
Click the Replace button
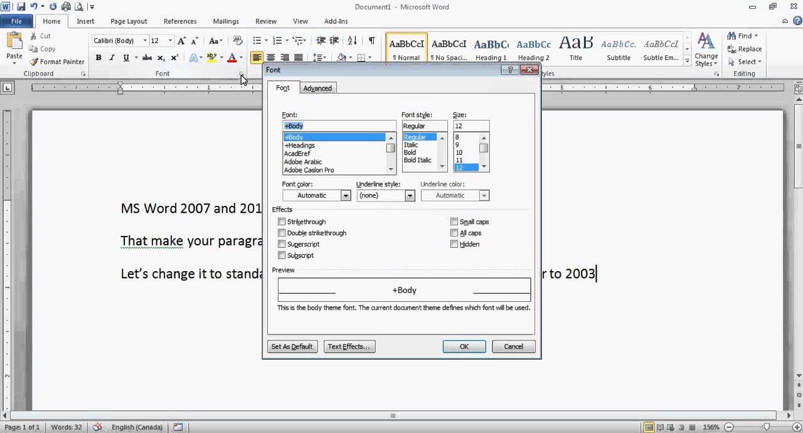pyautogui.click(x=745, y=49)
